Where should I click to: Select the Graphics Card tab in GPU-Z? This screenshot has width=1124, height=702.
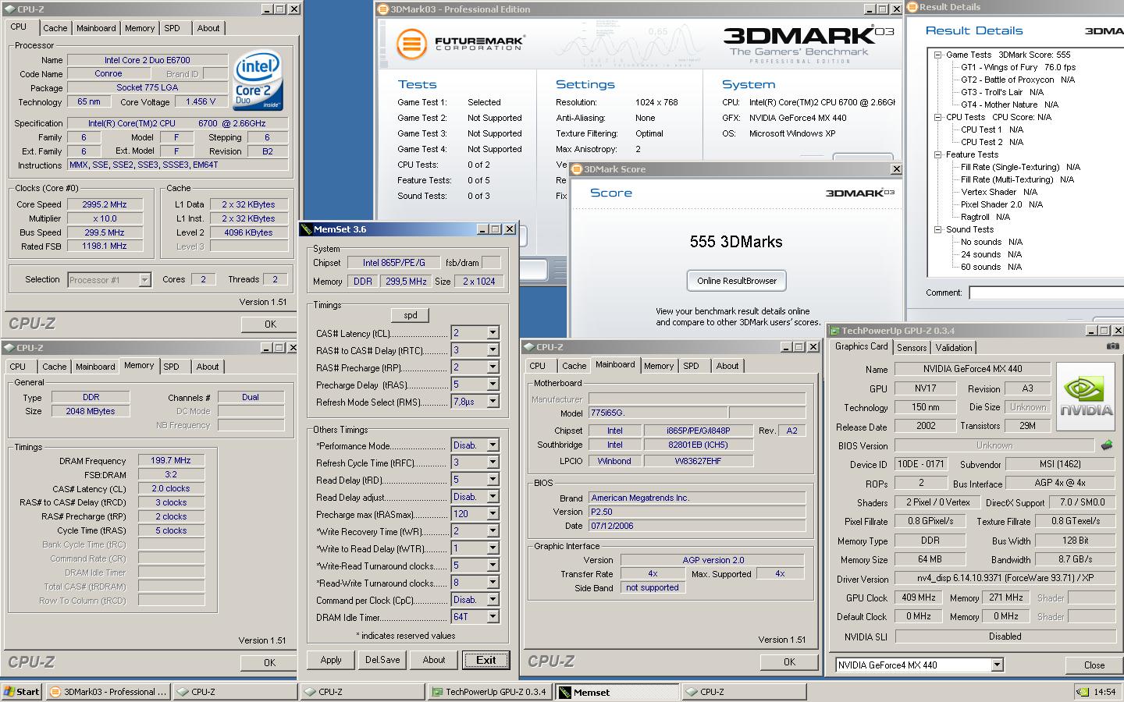pos(861,346)
